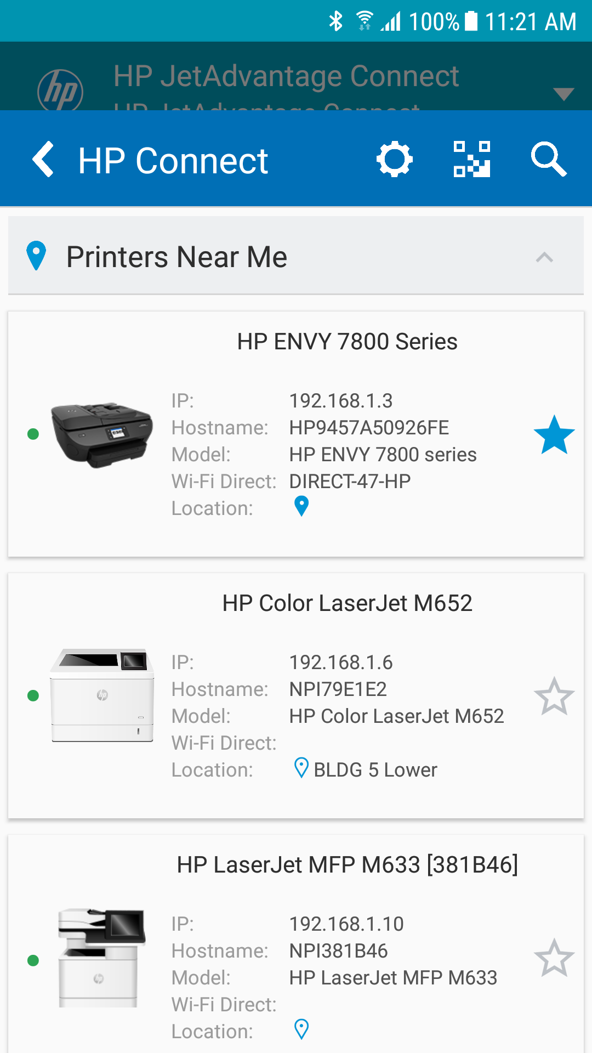This screenshot has width=592, height=1053.
Task: Unfavorite the HP ENVY 7800 Series printer
Action: [554, 435]
